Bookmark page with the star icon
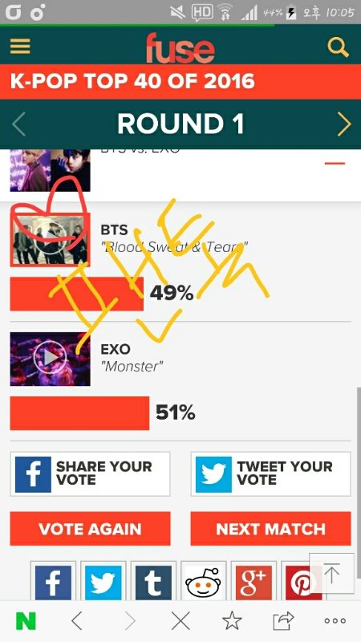The height and width of the screenshot is (642, 361). [x=232, y=621]
